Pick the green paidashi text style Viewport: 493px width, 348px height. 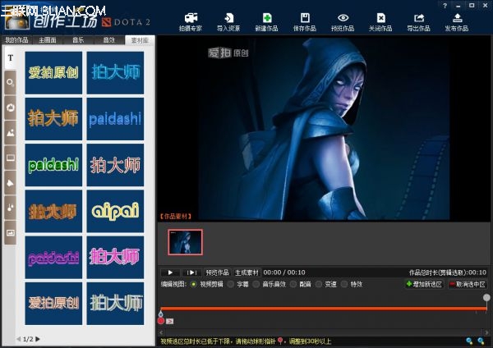click(x=53, y=165)
